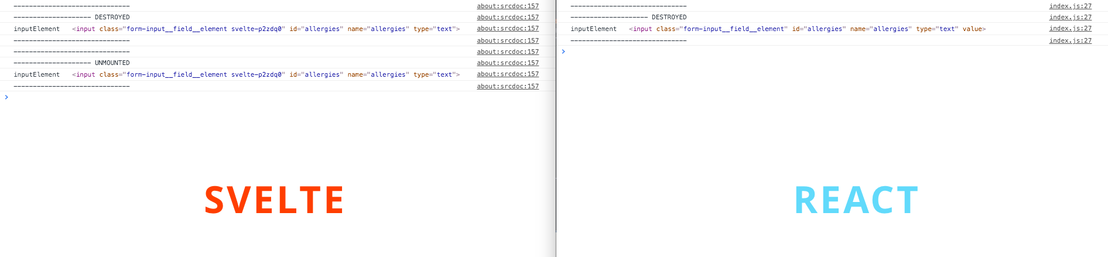Click the input element markup in React console
This screenshot has width=1108, height=257.
[x=808, y=29]
